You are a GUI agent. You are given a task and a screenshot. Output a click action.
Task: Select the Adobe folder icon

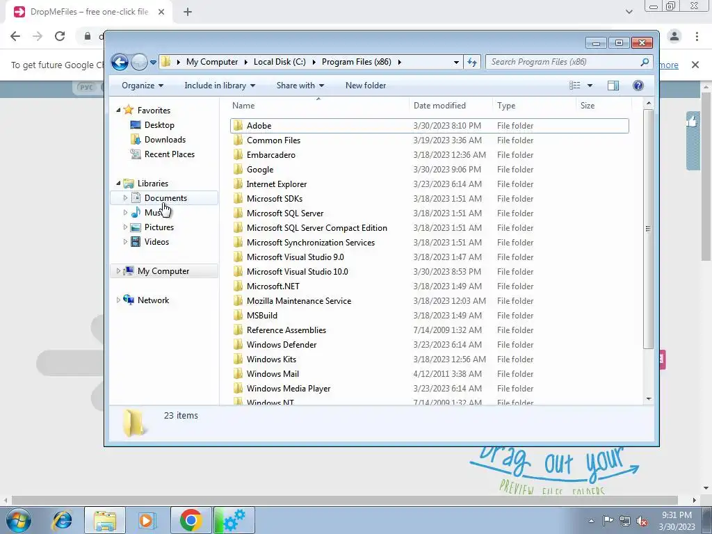pyautogui.click(x=238, y=126)
